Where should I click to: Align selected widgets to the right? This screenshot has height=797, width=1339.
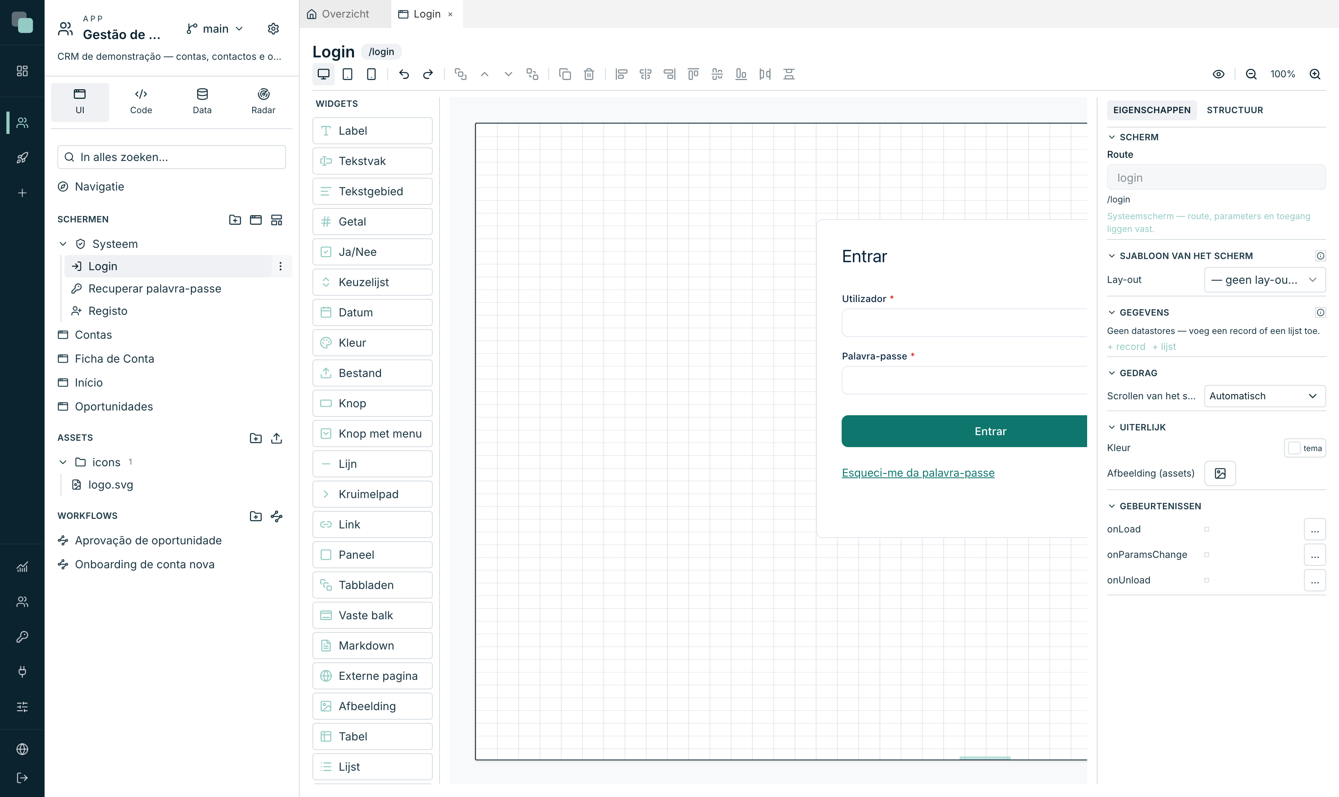click(669, 74)
